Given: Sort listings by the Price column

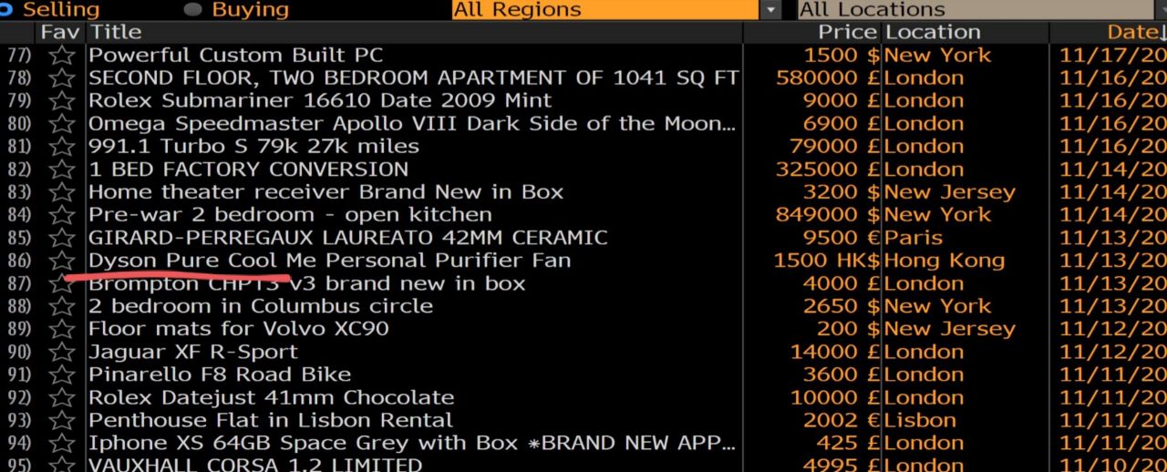Looking at the screenshot, I should (x=847, y=32).
